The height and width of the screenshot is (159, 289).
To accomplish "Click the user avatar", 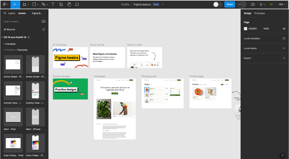I will pyautogui.click(x=216, y=5).
